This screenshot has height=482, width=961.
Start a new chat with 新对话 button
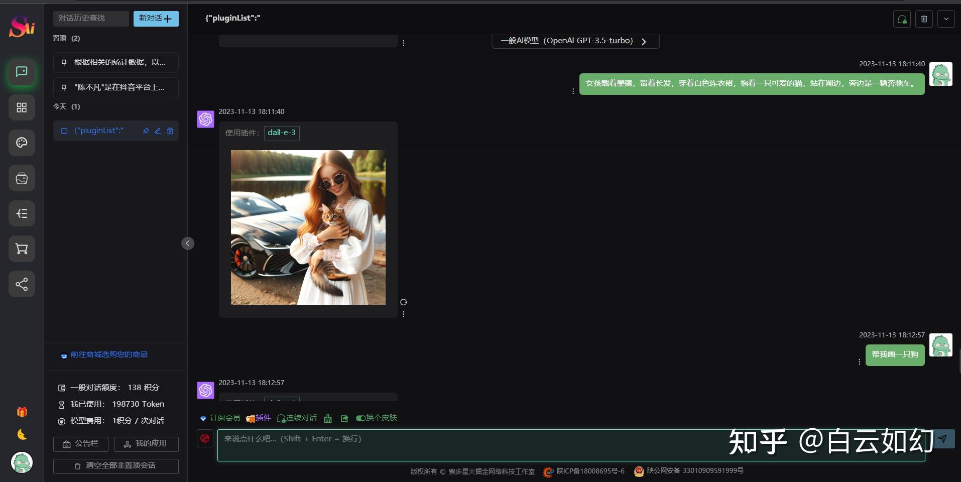156,18
